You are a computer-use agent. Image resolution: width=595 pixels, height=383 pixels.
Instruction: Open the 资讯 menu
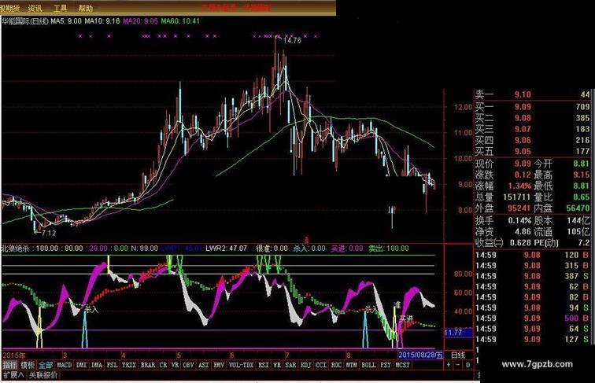[35, 8]
